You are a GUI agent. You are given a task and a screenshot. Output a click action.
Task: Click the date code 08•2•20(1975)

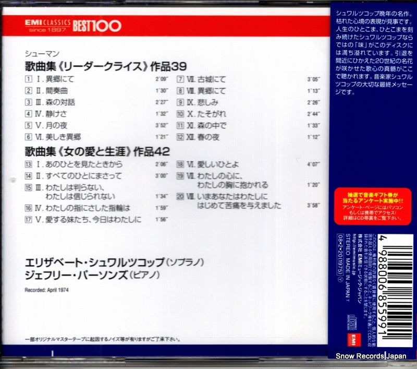pyautogui.click(x=340, y=254)
